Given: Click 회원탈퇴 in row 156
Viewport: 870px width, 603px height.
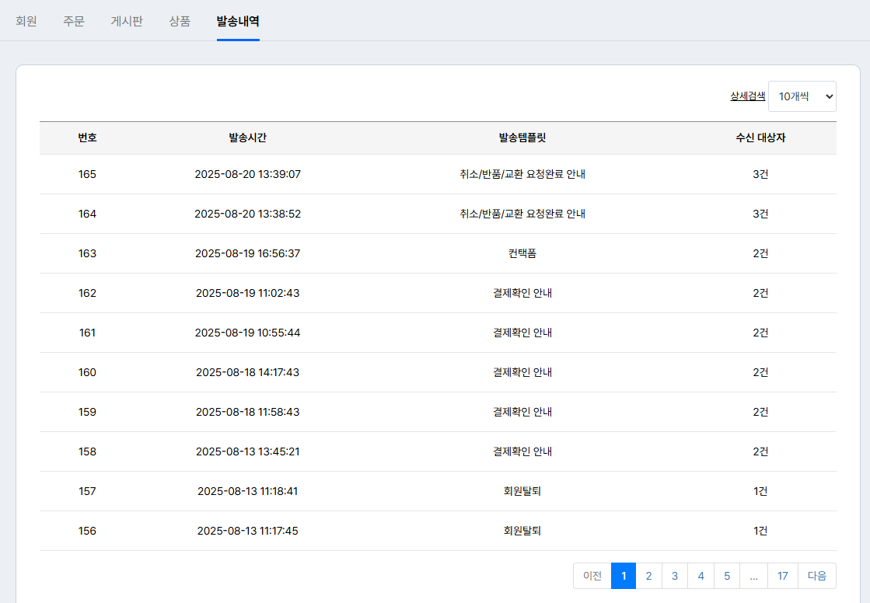Looking at the screenshot, I should pyautogui.click(x=522, y=531).
